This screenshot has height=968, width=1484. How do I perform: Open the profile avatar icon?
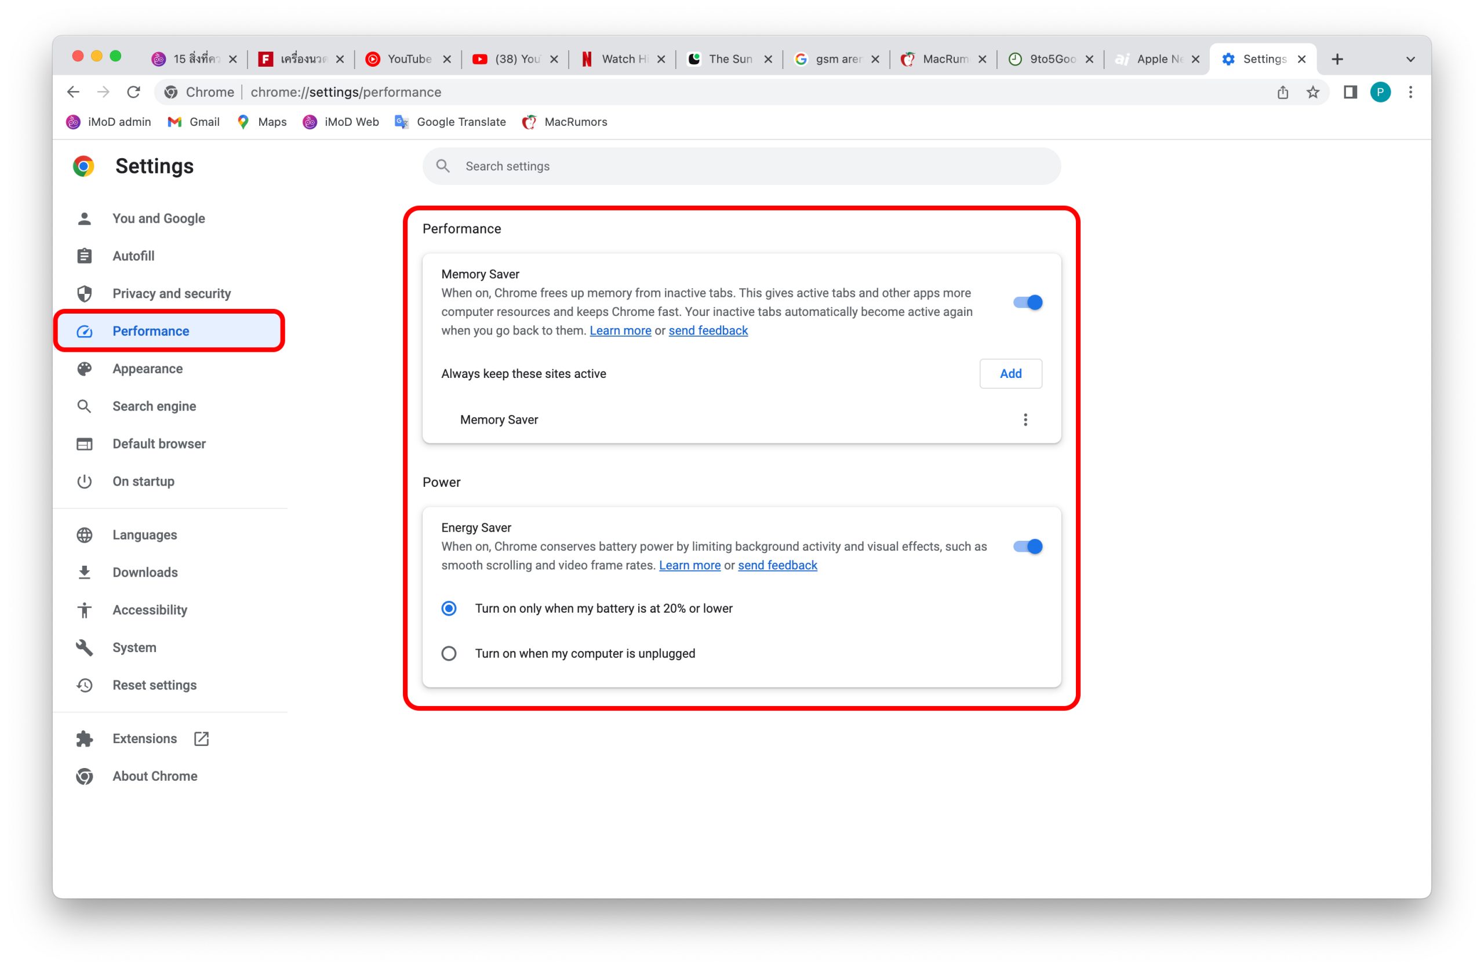coord(1380,92)
